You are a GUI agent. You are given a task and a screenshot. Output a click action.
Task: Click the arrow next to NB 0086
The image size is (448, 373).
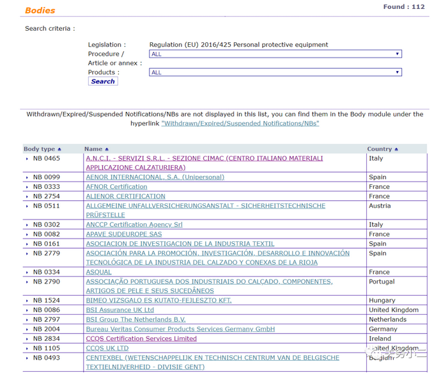pyautogui.click(x=27, y=310)
